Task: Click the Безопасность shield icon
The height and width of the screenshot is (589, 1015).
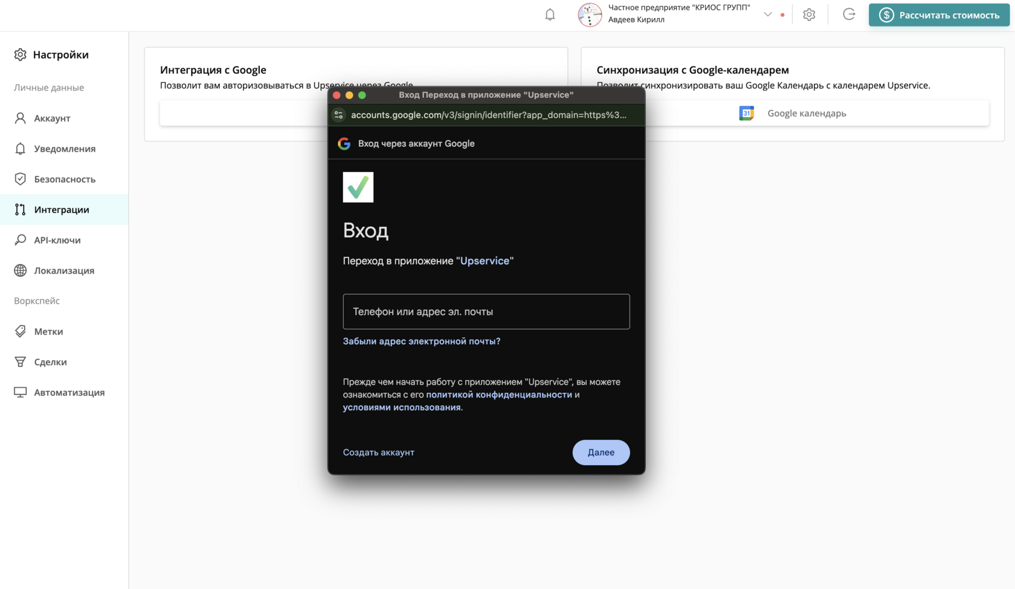Action: pyautogui.click(x=21, y=179)
